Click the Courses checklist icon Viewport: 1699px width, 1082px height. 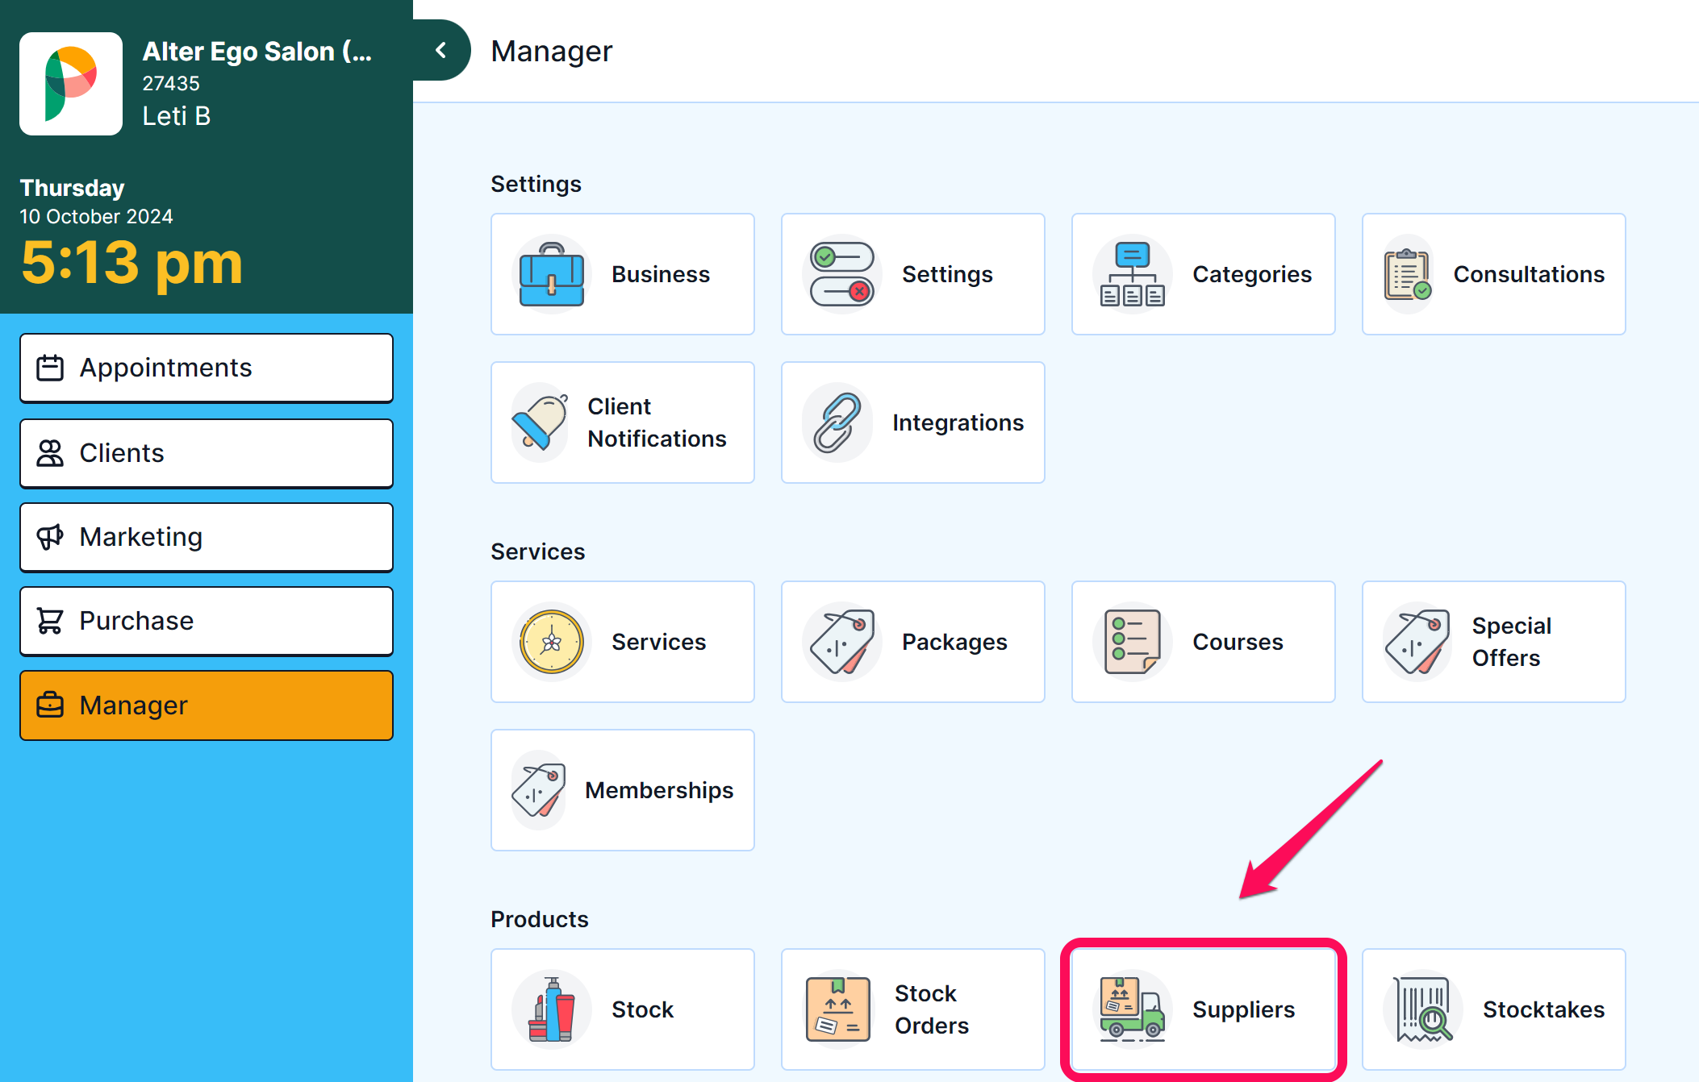(x=1133, y=642)
